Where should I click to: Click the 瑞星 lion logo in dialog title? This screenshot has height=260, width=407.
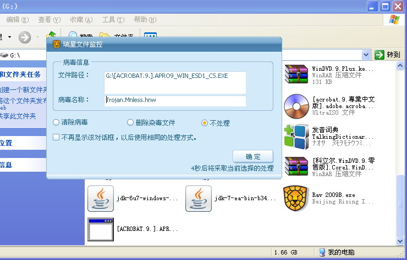[56, 44]
